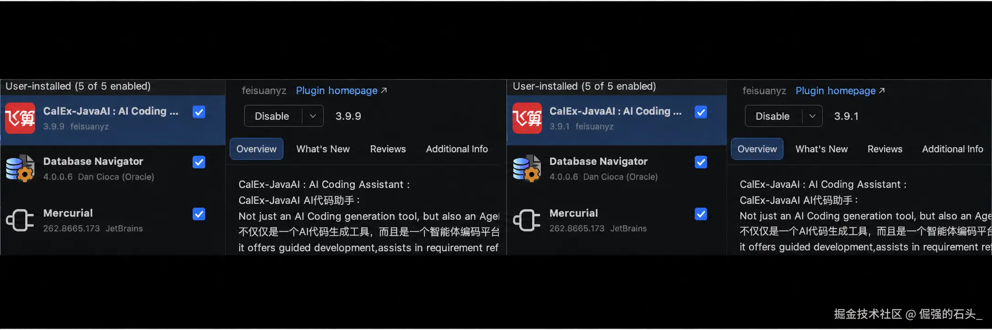The height and width of the screenshot is (330, 992).
Task: Open the Overview tab under version 3.9.1
Action: 757,149
